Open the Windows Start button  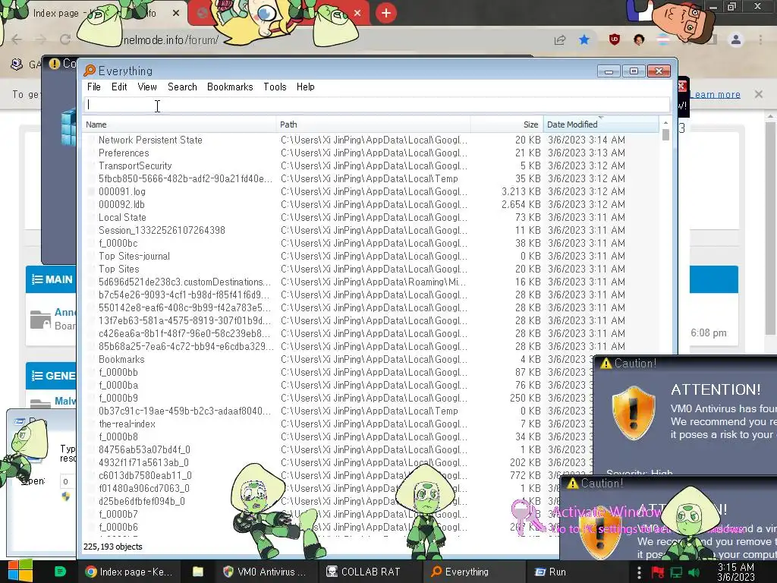pos(20,572)
